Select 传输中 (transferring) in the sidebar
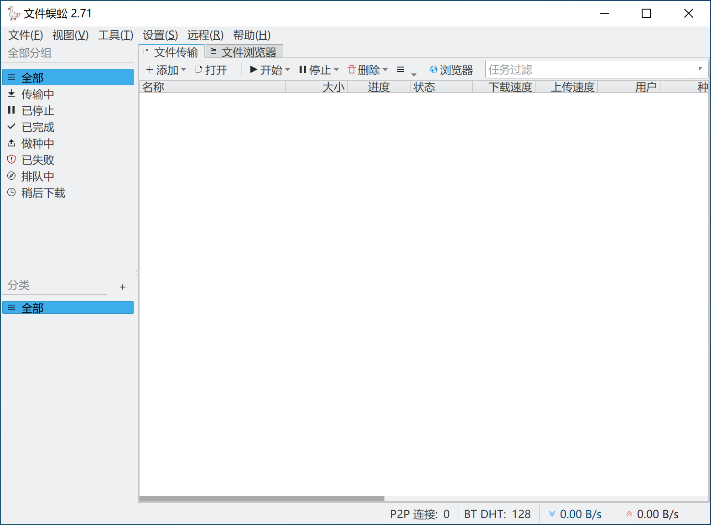Image resolution: width=711 pixels, height=525 pixels. click(x=68, y=94)
